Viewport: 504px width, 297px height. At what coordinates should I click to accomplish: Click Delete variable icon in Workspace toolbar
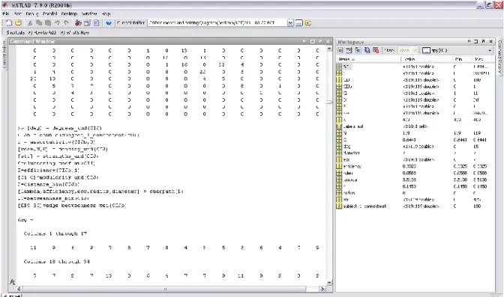[376, 50]
